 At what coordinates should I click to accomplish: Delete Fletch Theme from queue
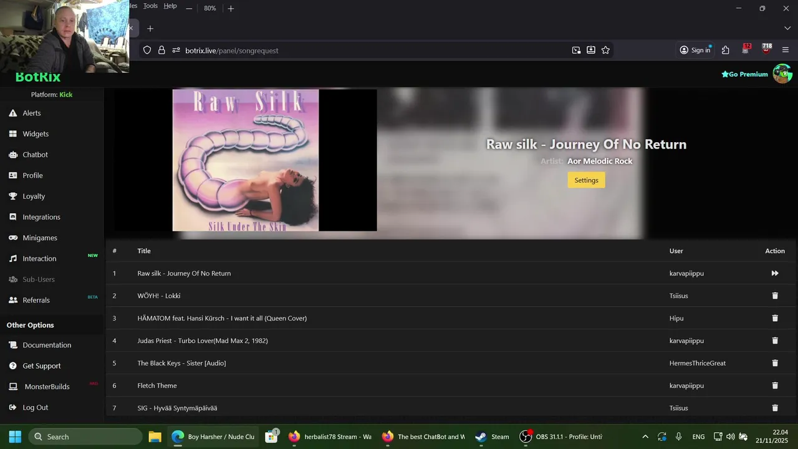(x=775, y=385)
